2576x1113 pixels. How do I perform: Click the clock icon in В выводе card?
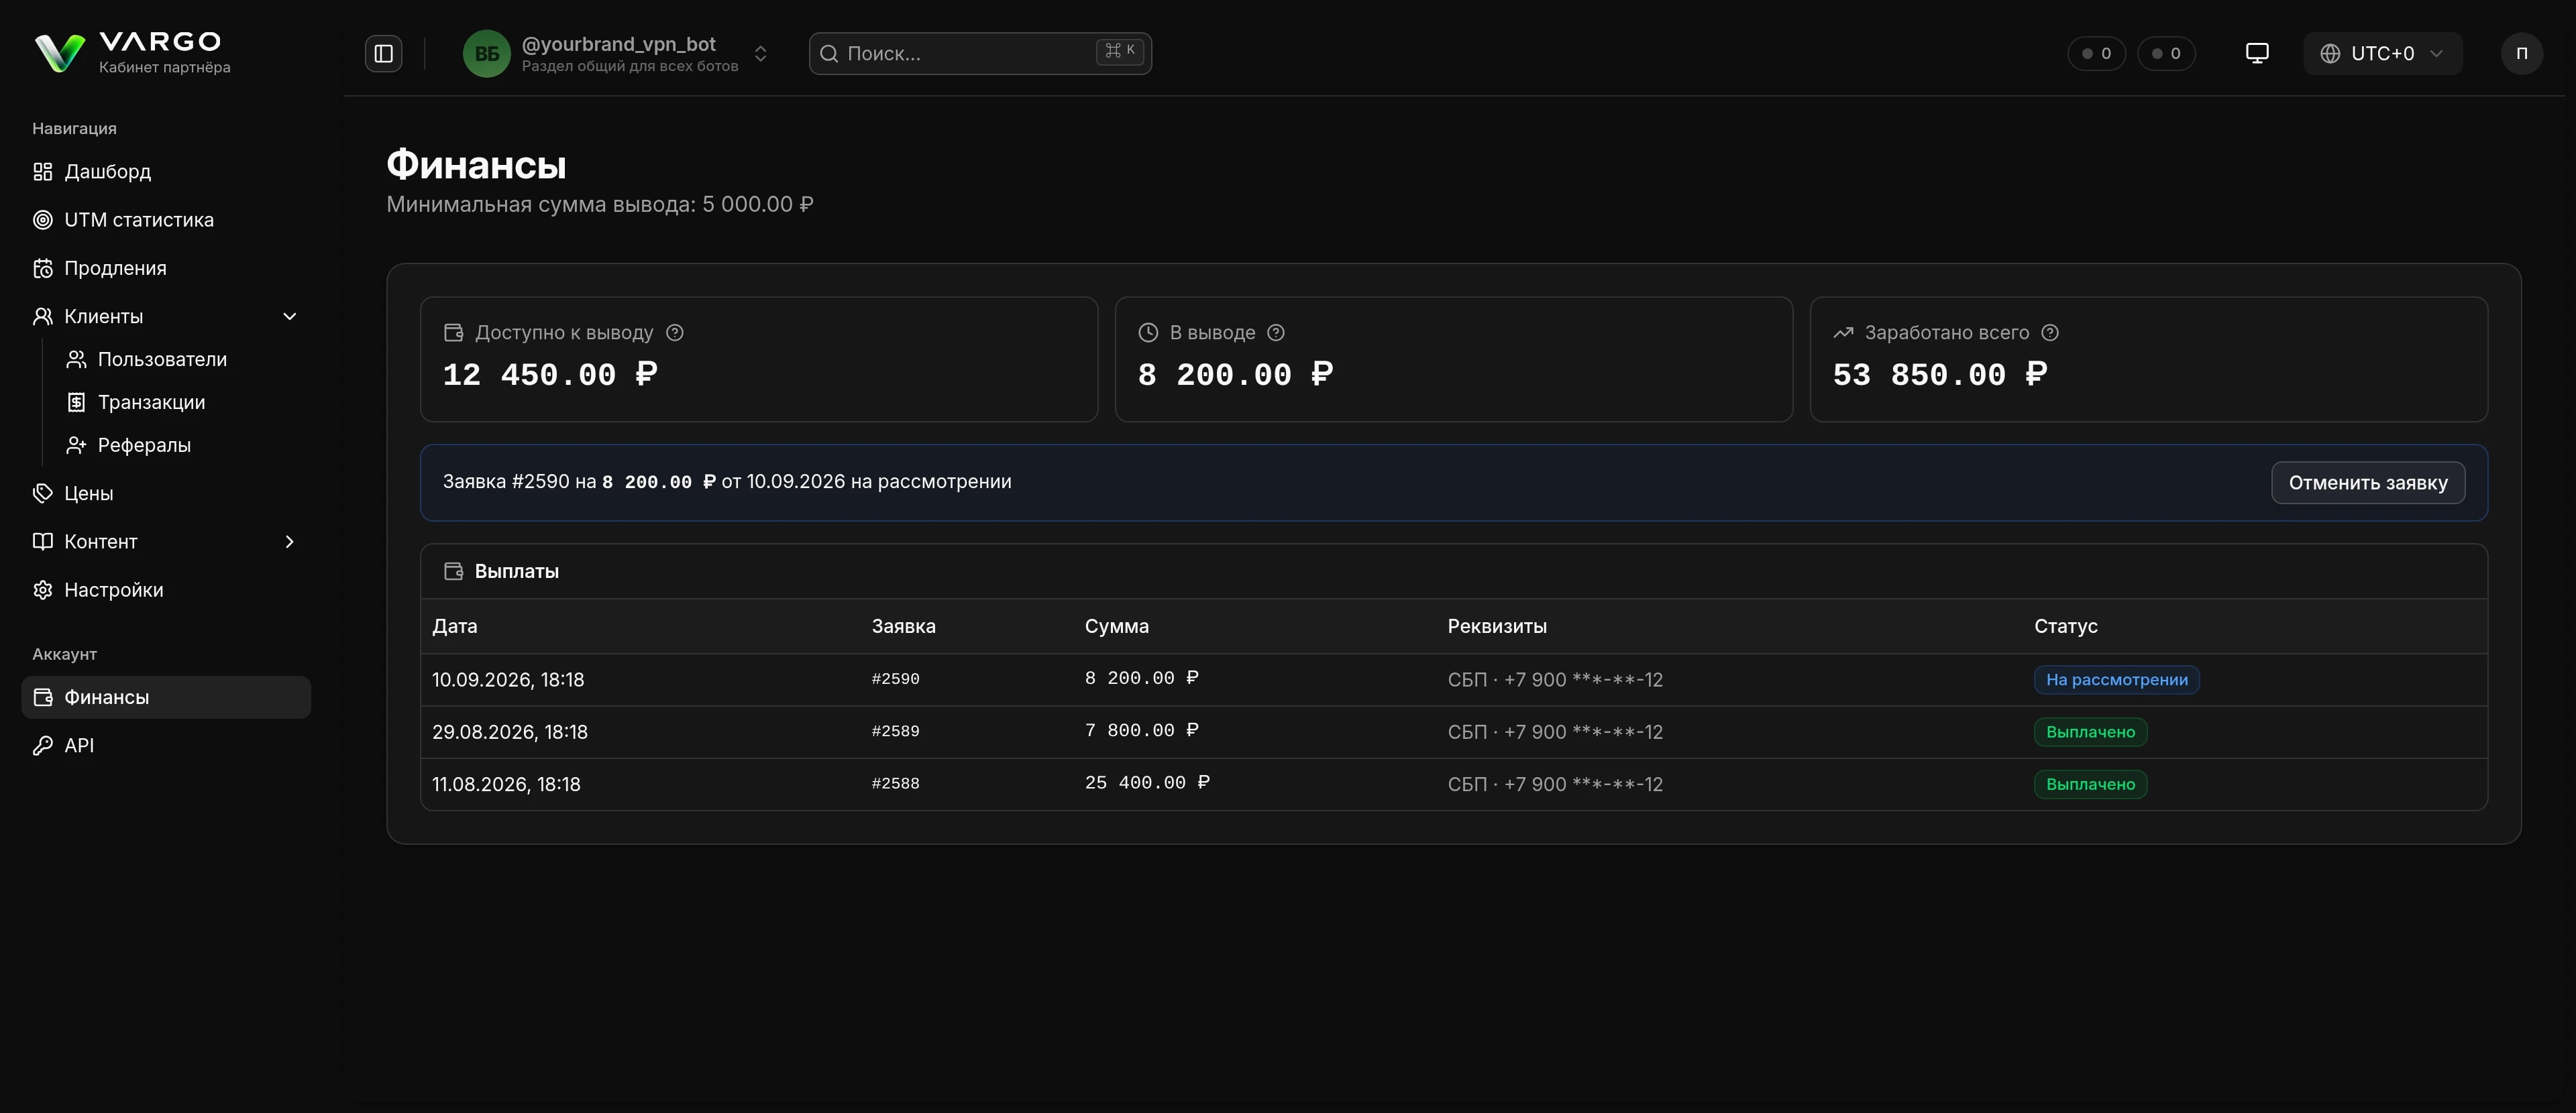[x=1148, y=333]
